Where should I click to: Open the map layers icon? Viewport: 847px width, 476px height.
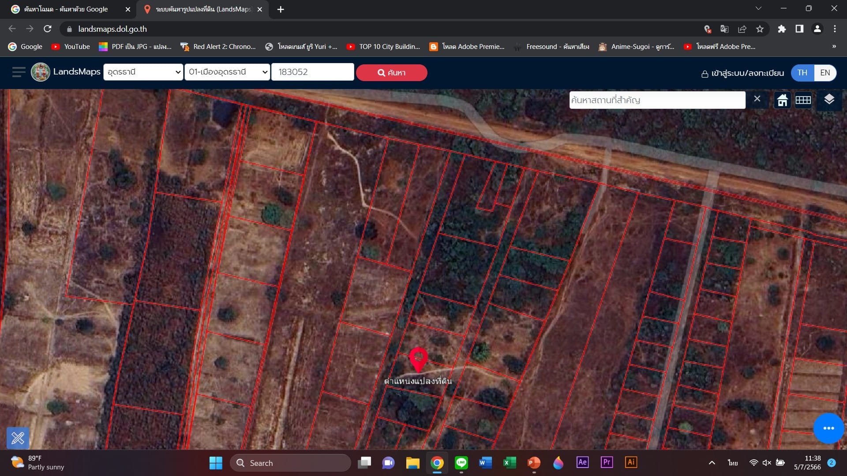pyautogui.click(x=829, y=100)
